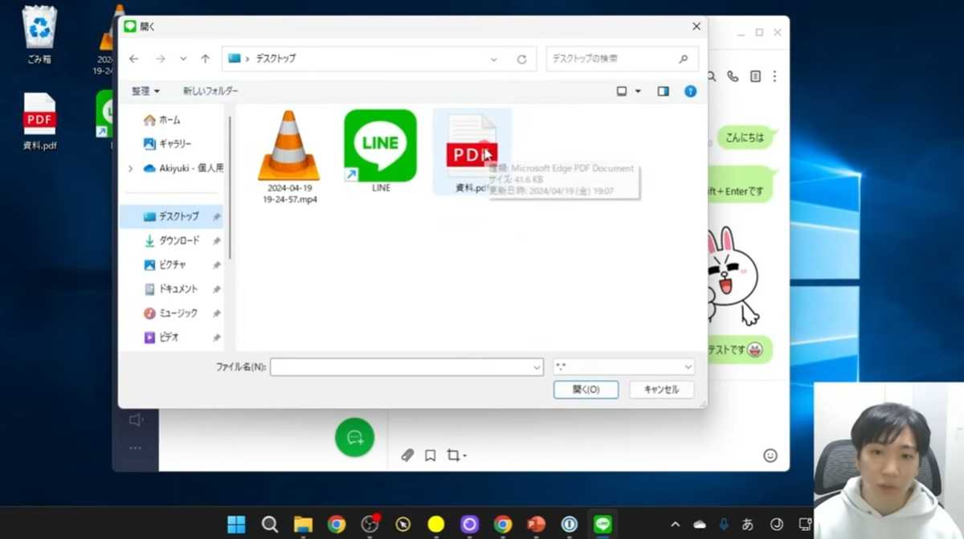Screen dimensions: 964x539
Task: Expand the Akiyuki OneDrive tree item
Action: 130,169
